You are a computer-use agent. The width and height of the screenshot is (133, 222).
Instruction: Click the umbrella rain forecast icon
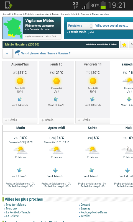click(x=17, y=53)
